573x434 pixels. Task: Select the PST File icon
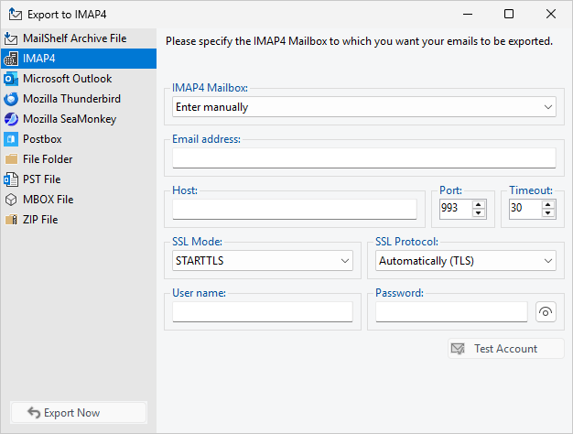point(11,179)
